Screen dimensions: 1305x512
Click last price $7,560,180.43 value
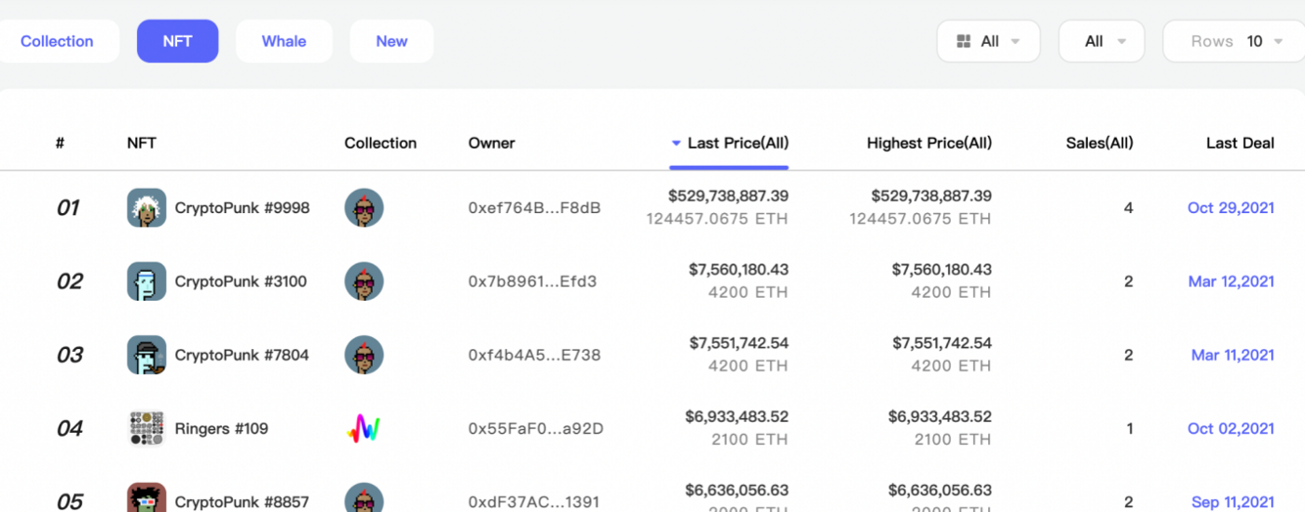point(738,269)
